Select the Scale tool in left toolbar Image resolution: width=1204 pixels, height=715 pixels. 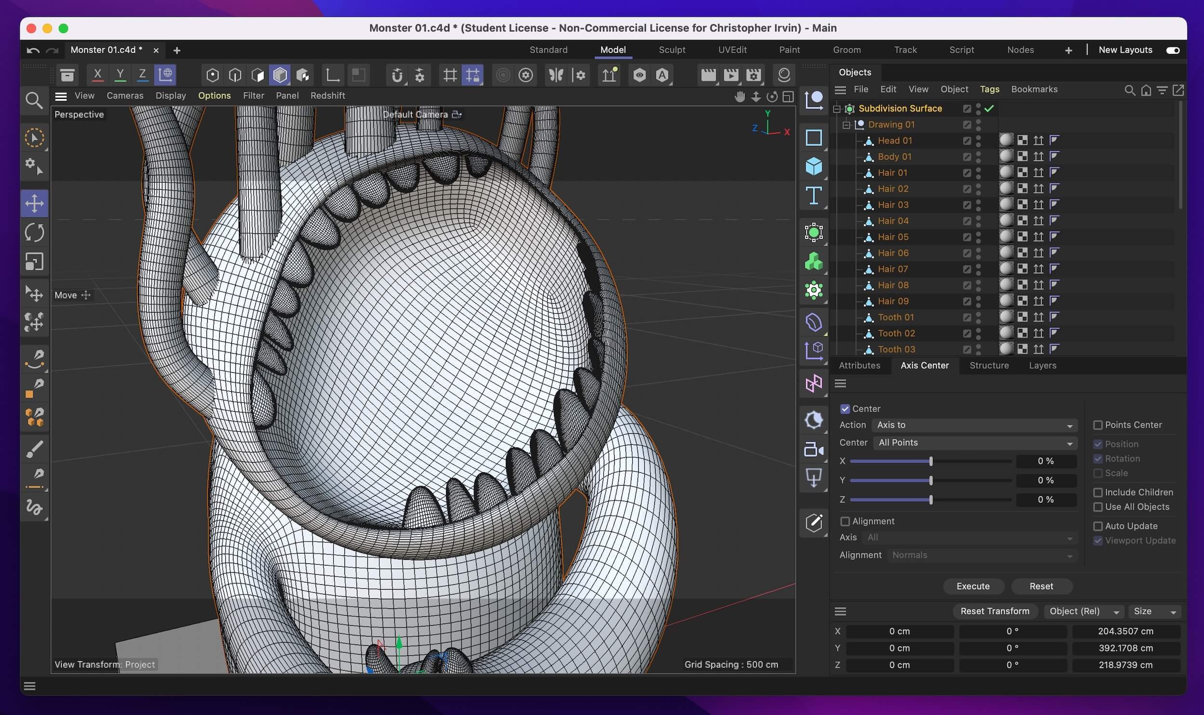coord(34,262)
